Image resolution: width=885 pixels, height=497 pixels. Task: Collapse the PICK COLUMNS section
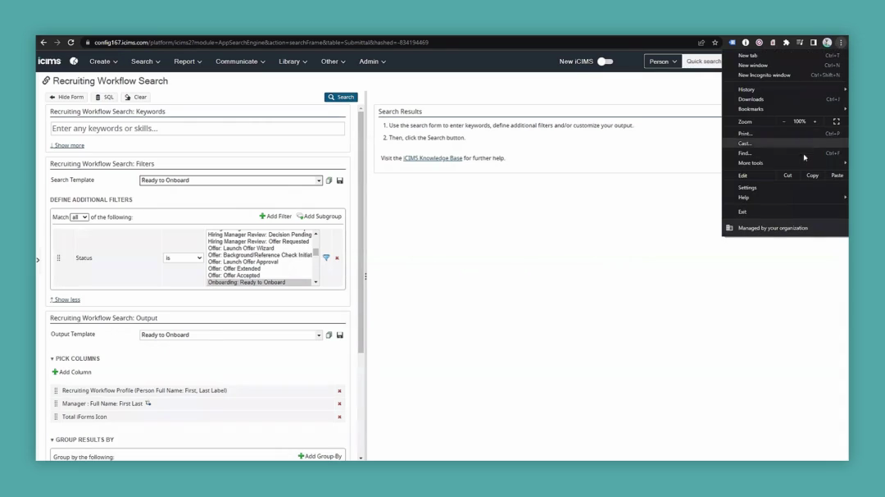(x=75, y=358)
